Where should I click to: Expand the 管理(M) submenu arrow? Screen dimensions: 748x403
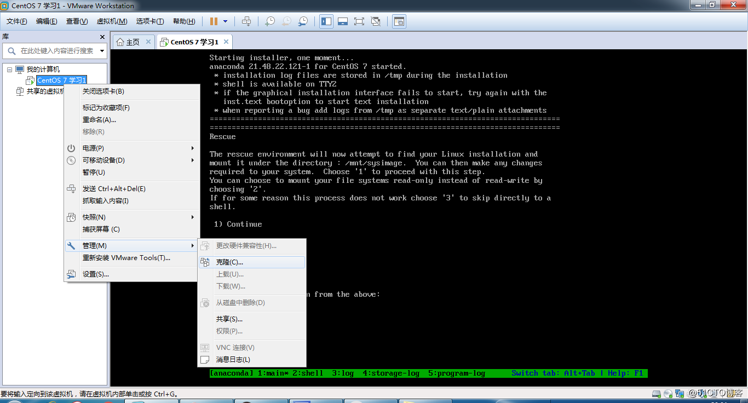point(193,246)
